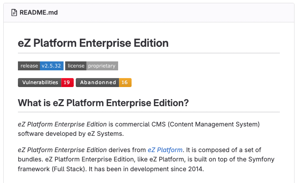Viewport: 299px width, 183px height.
Task: Open the license badge label
Action: tap(76, 65)
